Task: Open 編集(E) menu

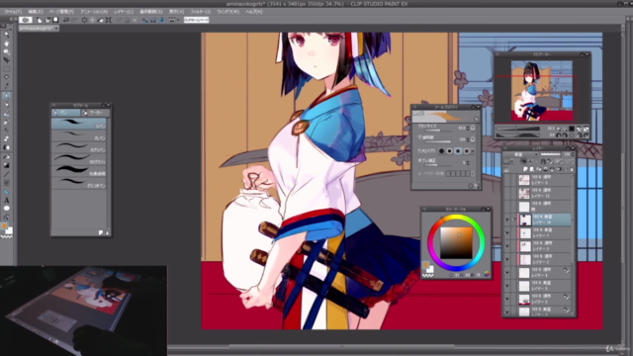Action: click(36, 12)
